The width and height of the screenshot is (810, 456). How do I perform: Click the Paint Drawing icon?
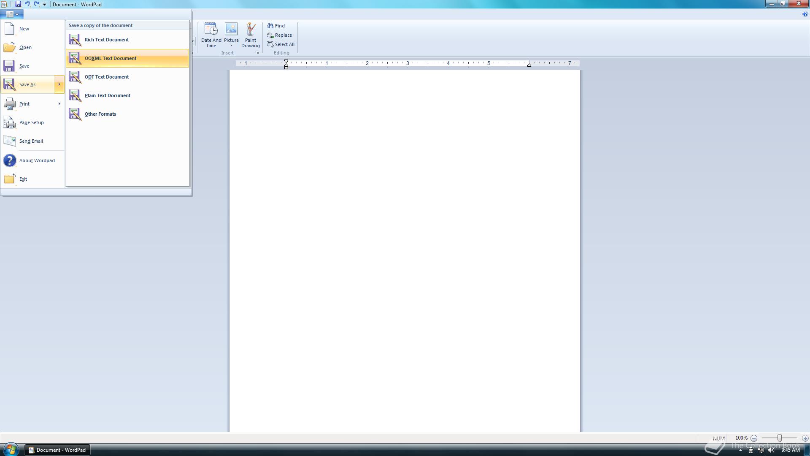coord(250,29)
